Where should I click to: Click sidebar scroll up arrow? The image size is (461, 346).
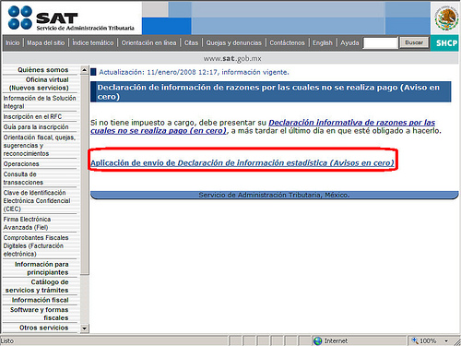click(x=85, y=70)
